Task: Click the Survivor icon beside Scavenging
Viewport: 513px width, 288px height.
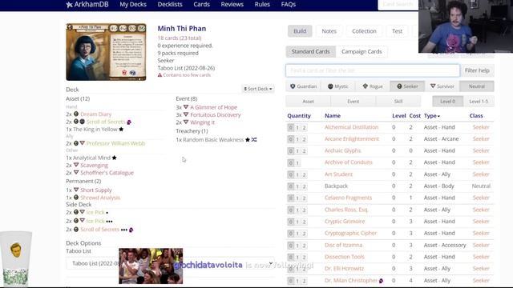Action: [x=76, y=166]
